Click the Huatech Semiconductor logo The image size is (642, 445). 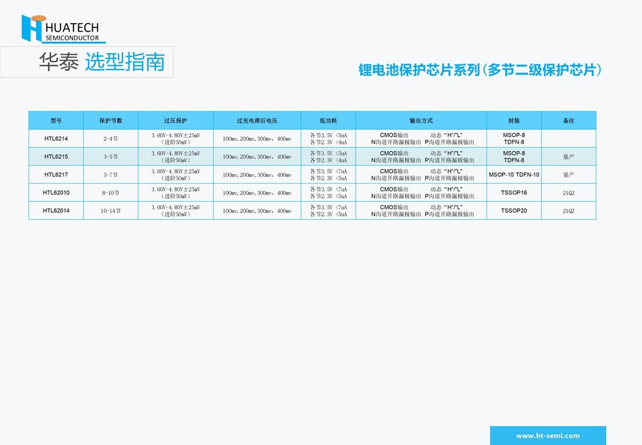click(x=64, y=28)
